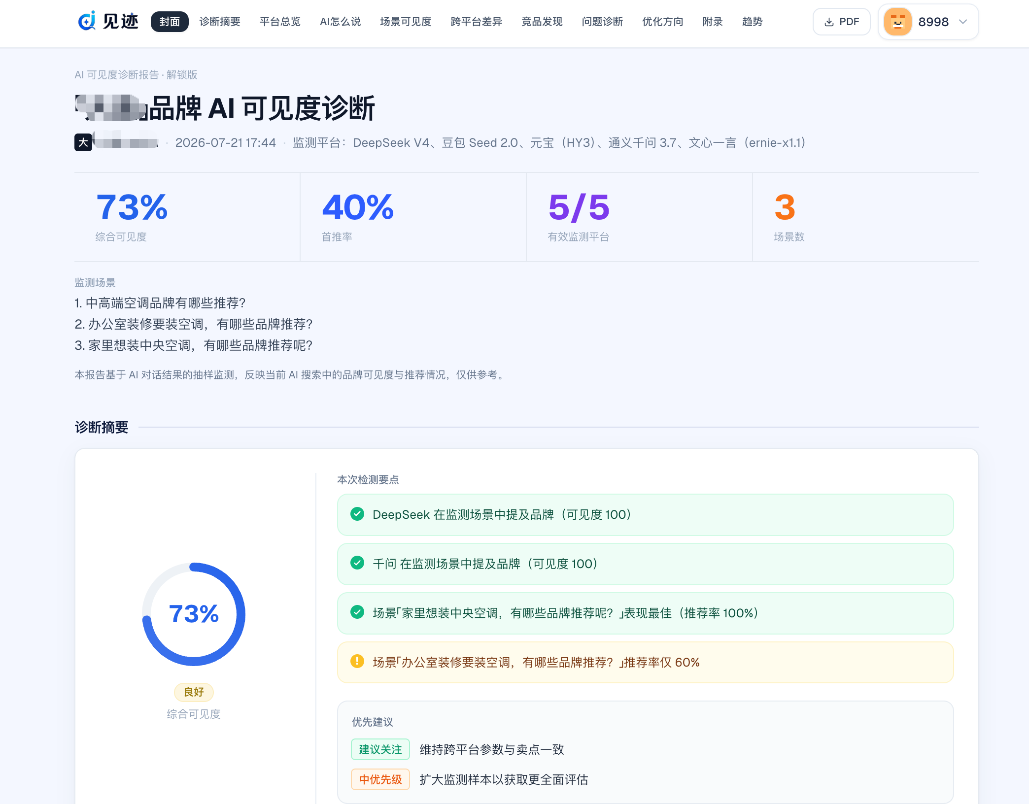
Task: Click scenario '1. 中高端空调品牌有哪些推荐？'
Action: click(160, 303)
